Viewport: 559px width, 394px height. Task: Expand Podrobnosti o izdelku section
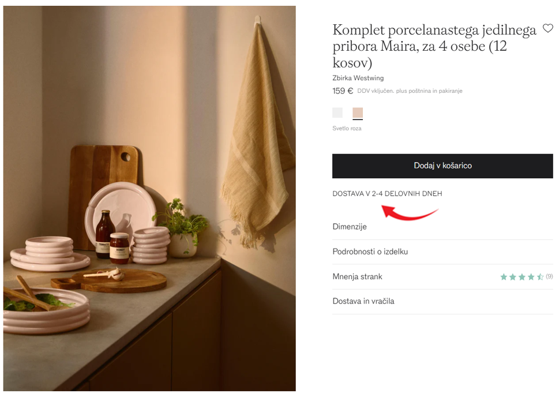[442, 252]
